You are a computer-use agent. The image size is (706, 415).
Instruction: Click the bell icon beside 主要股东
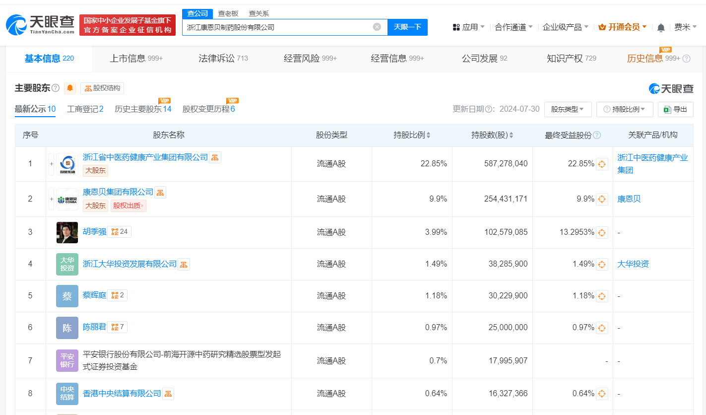coord(69,88)
